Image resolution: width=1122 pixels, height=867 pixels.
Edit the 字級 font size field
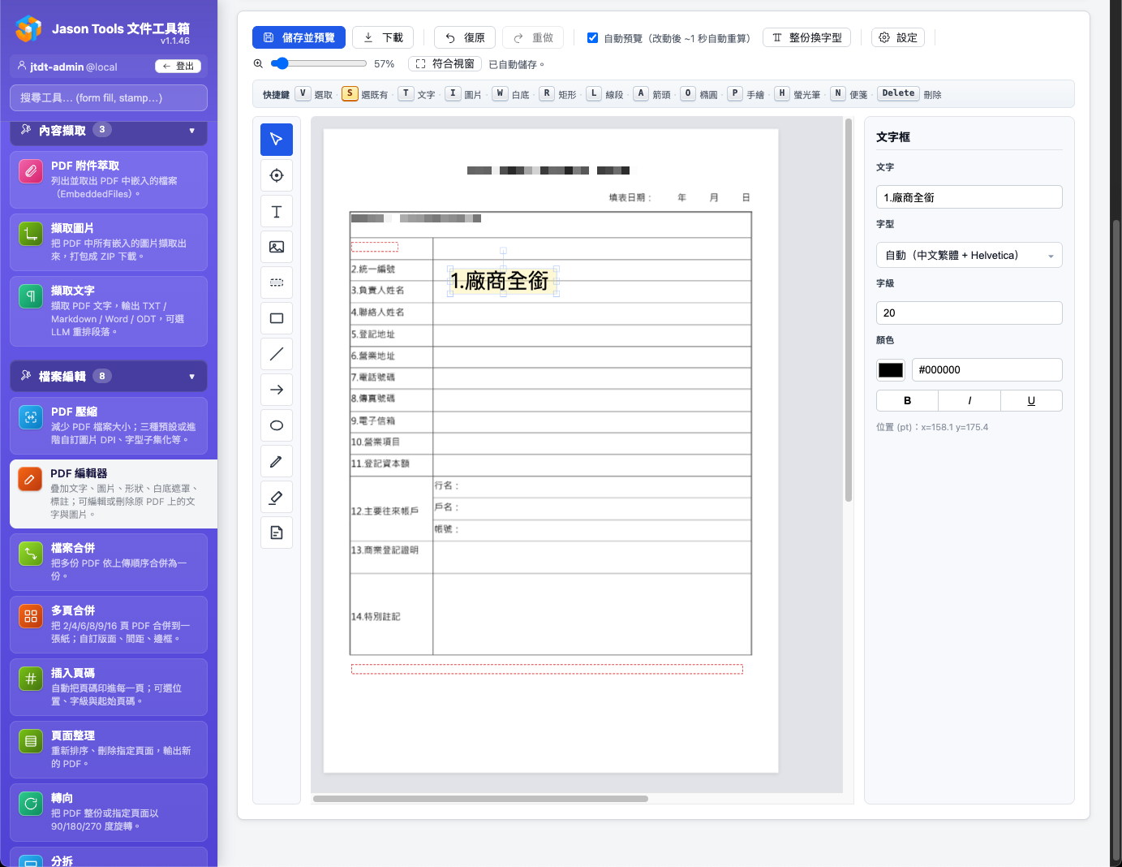point(969,313)
